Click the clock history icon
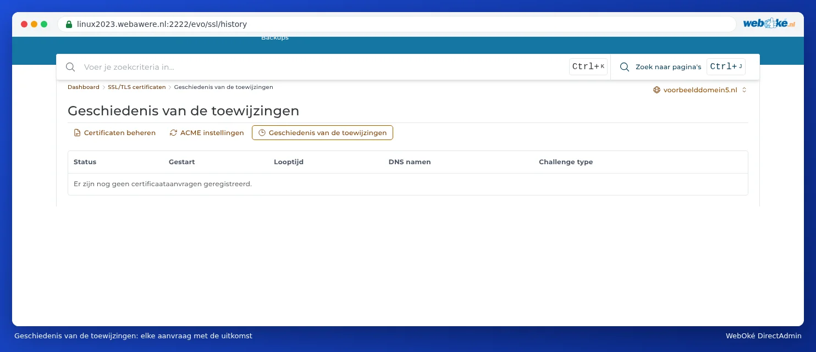This screenshot has height=352, width=816. coord(262,133)
